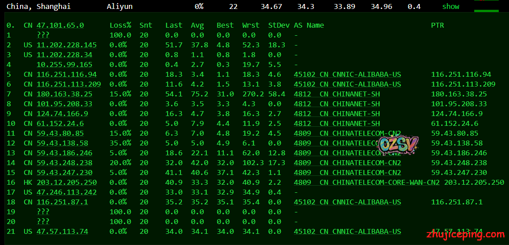Select IP 59.43.248.238 in the host column

click(x=64, y=163)
